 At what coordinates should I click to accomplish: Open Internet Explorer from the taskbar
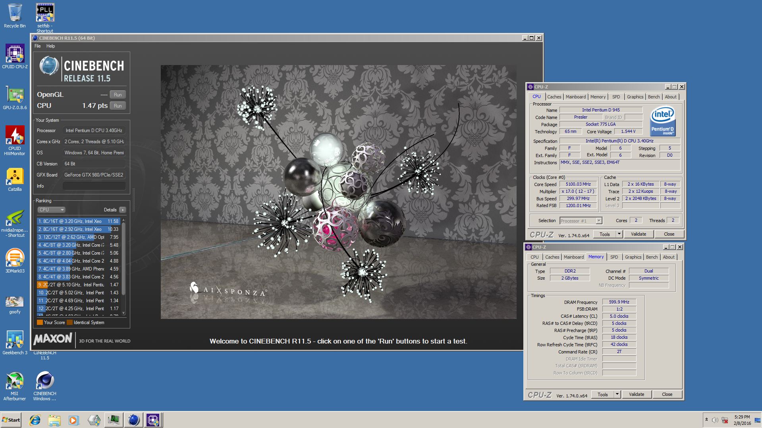pos(35,420)
